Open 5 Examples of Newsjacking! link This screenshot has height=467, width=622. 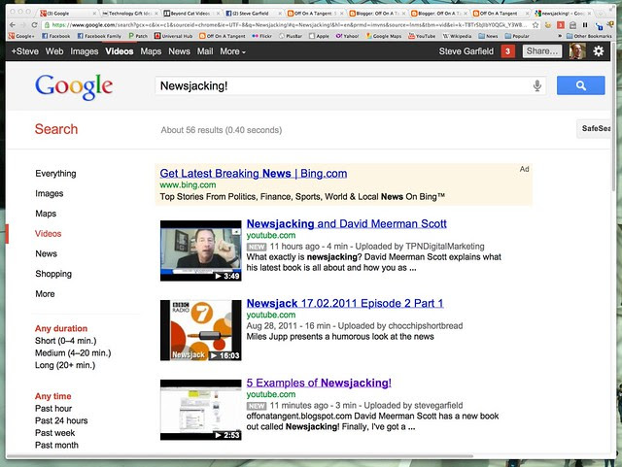pyautogui.click(x=319, y=383)
